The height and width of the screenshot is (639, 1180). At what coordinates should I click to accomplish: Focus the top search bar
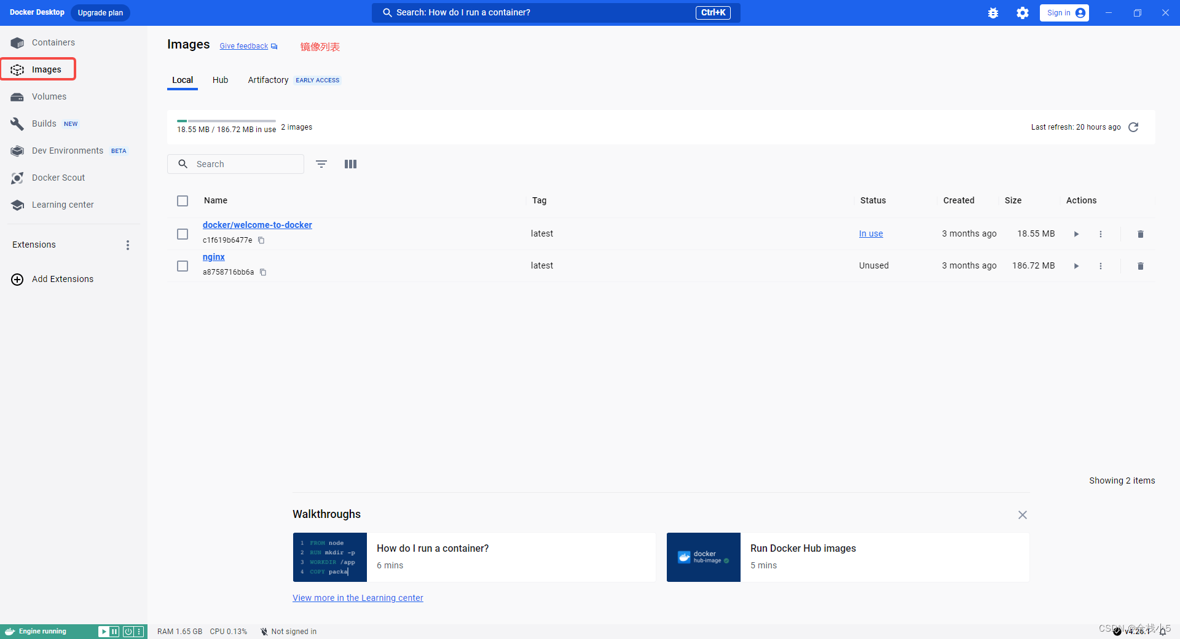click(x=556, y=12)
